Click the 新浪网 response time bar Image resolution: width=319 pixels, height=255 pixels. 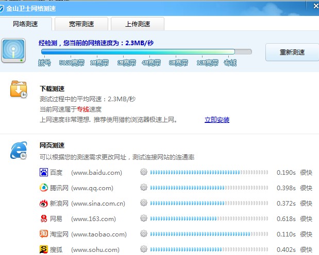[209, 203]
